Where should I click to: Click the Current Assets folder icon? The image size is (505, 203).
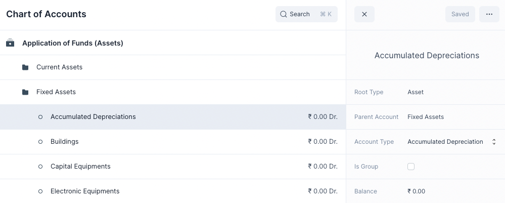click(25, 67)
